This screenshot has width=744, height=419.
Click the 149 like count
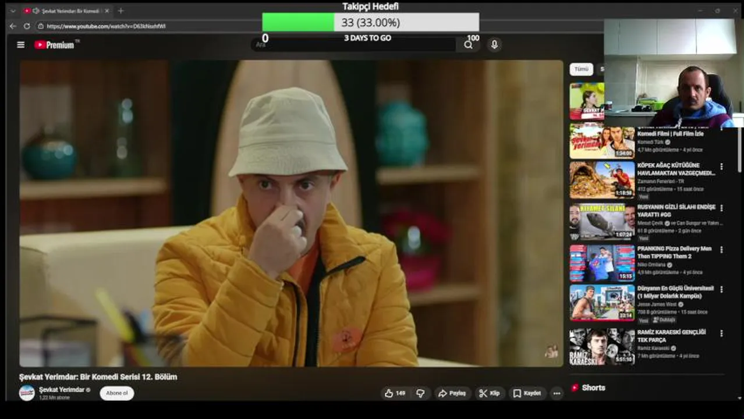point(401,393)
